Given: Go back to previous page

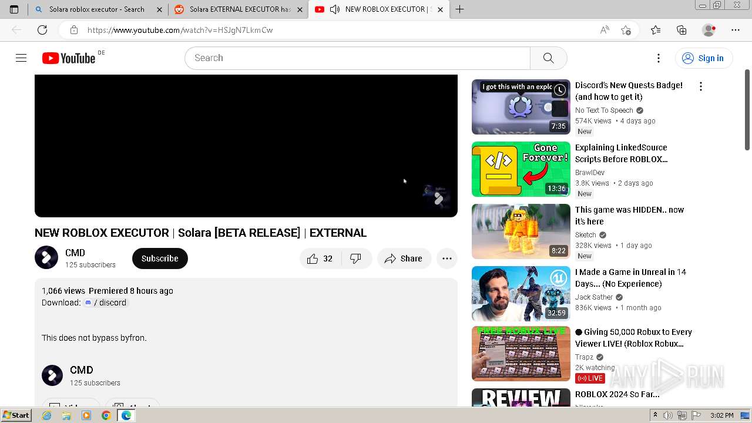Looking at the screenshot, I should (x=16, y=30).
